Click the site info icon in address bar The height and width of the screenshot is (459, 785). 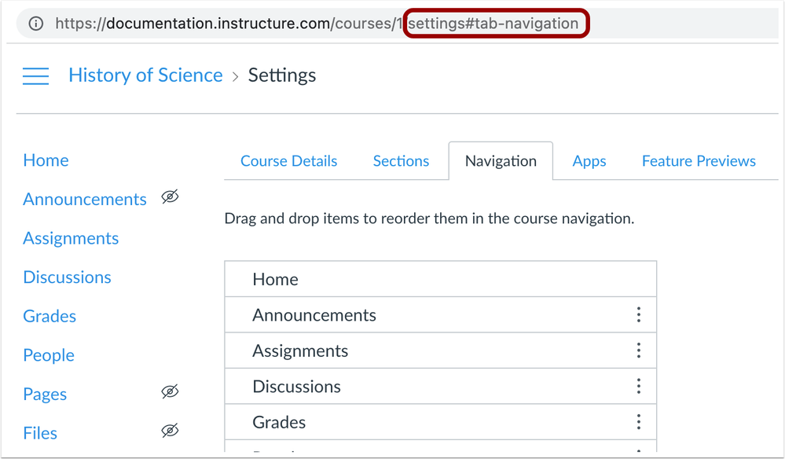click(36, 24)
